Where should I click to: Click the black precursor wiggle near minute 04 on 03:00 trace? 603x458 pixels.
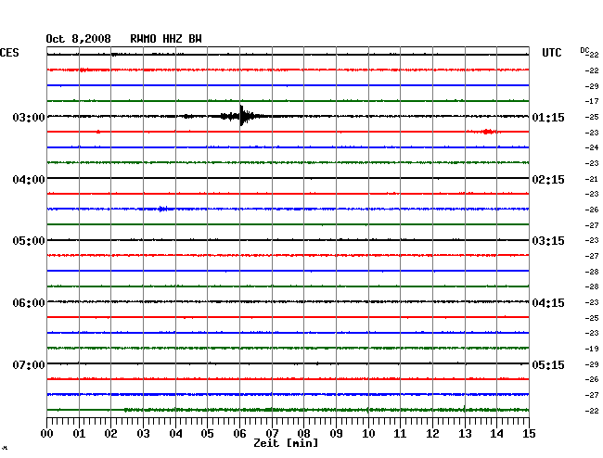[187, 116]
